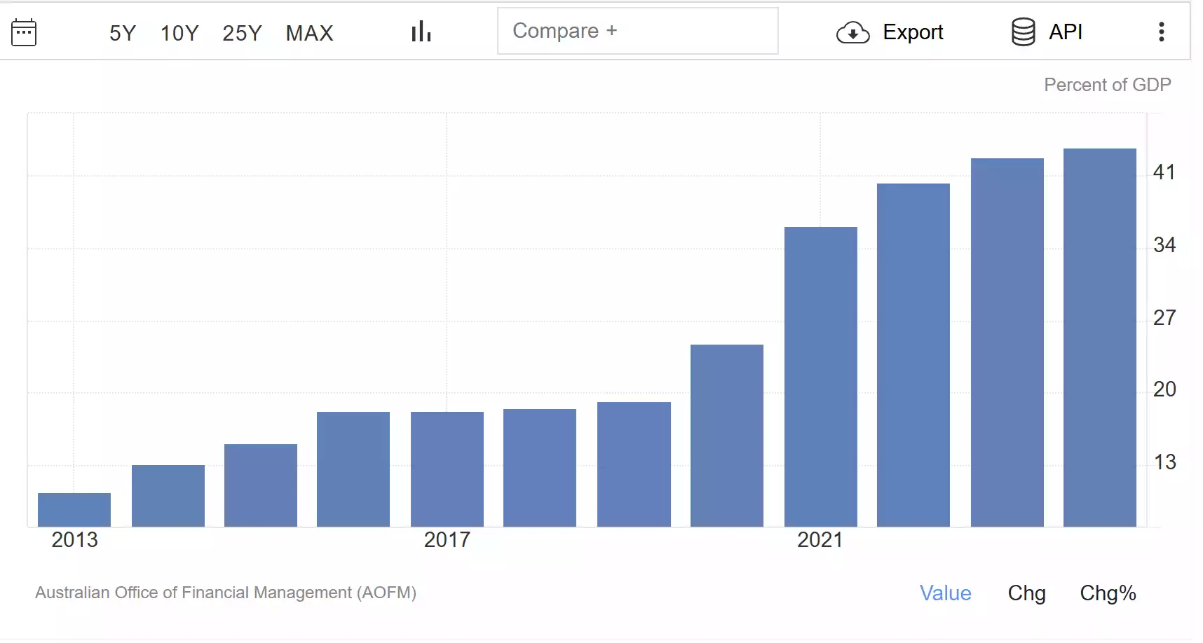Select the 5Y time range
Viewport: 1203px width, 643px height.
[122, 32]
